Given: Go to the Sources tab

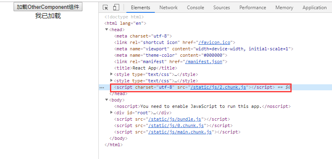Looking at the screenshot, I should pyautogui.click(x=222, y=8).
